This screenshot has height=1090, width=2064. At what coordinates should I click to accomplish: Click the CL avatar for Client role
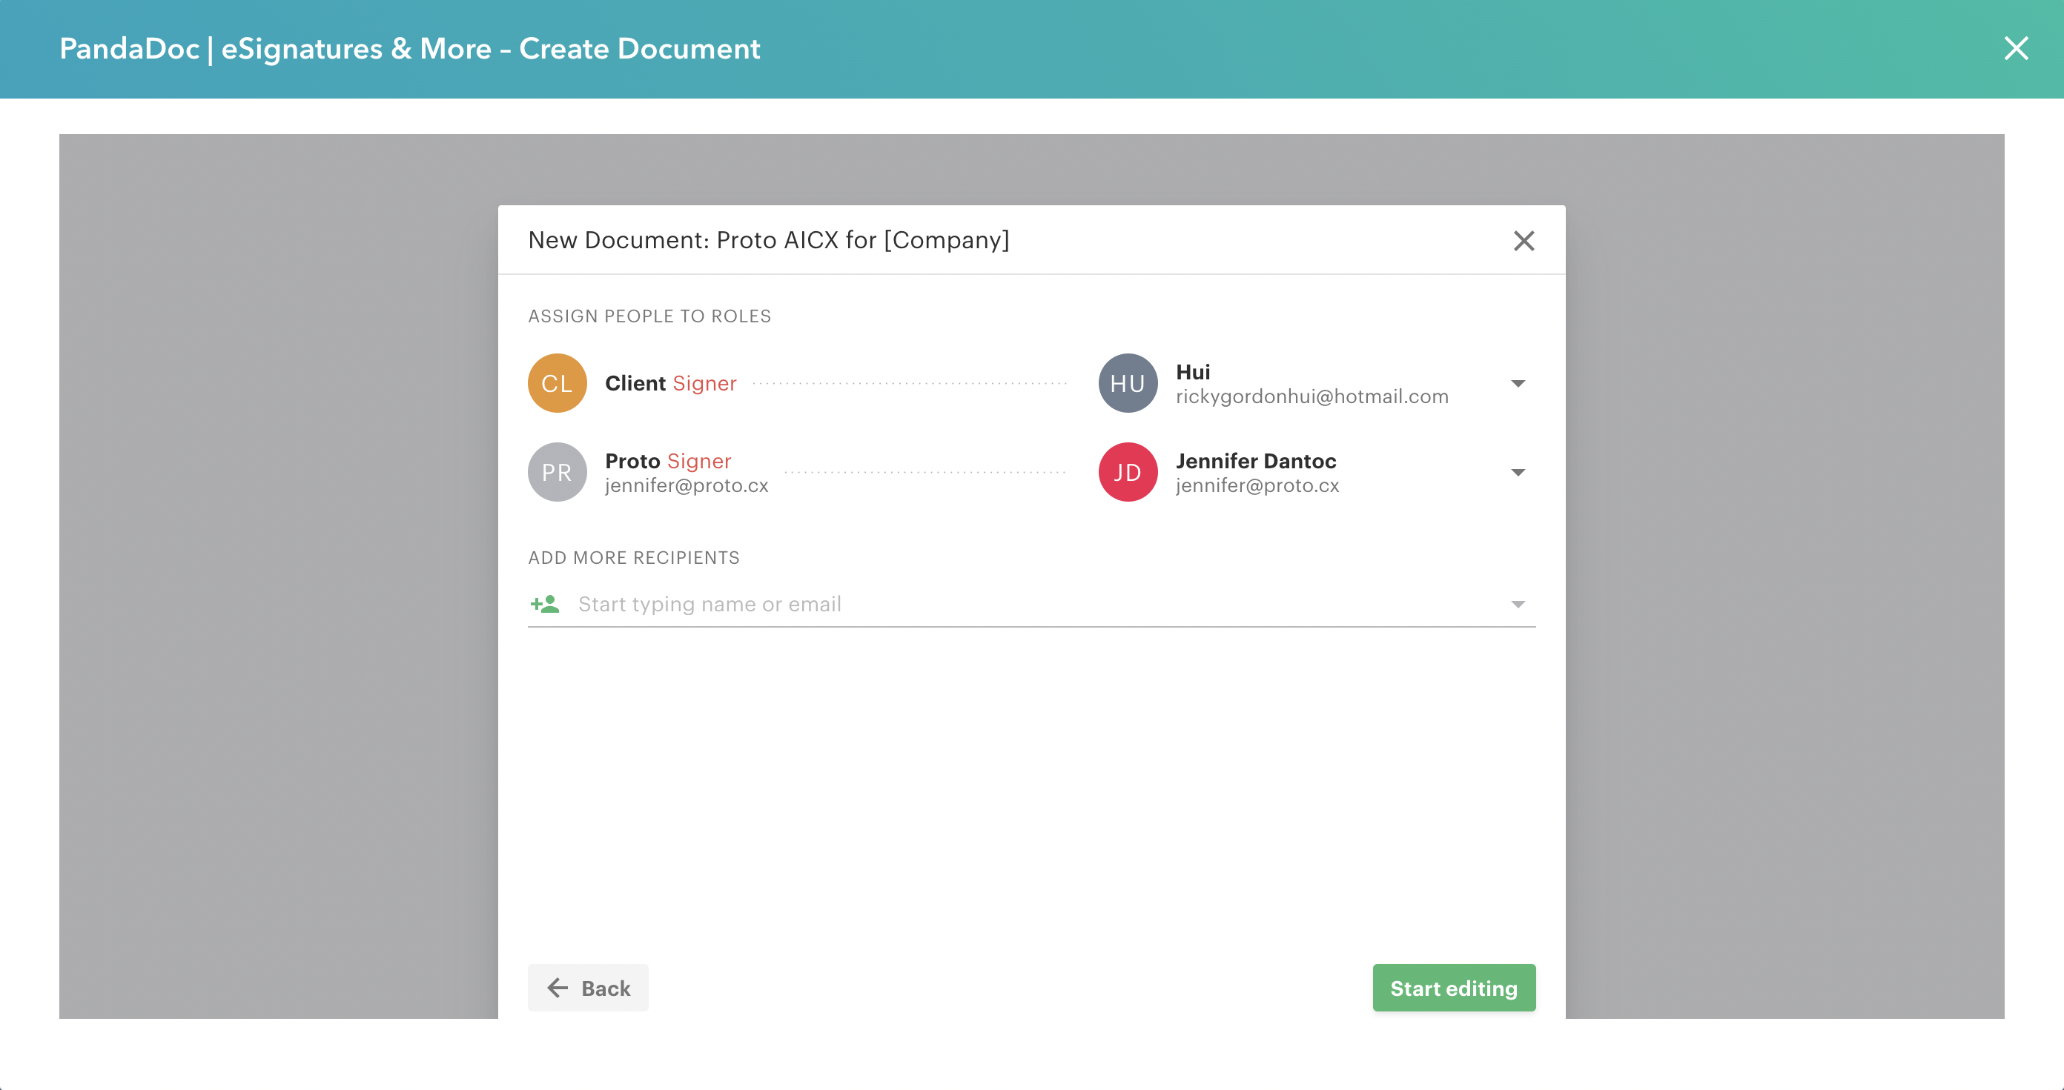(557, 383)
